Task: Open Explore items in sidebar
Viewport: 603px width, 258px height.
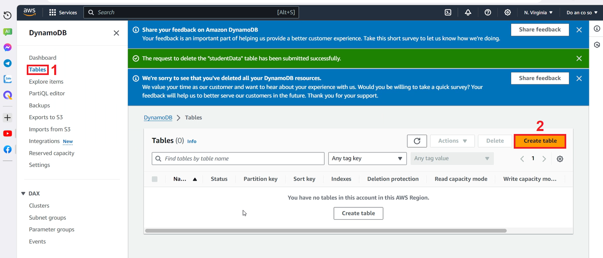Action: point(46,82)
